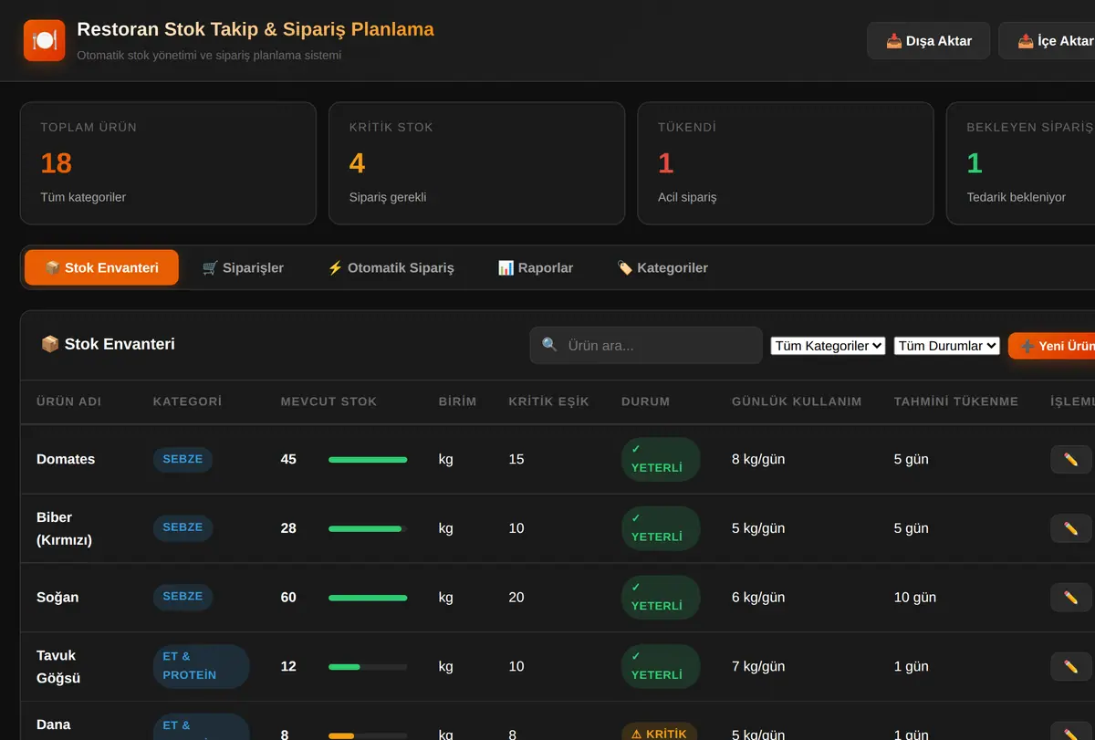1095x740 pixels.
Task: Expand the Tüm Durumlar status filter
Action: (947, 346)
